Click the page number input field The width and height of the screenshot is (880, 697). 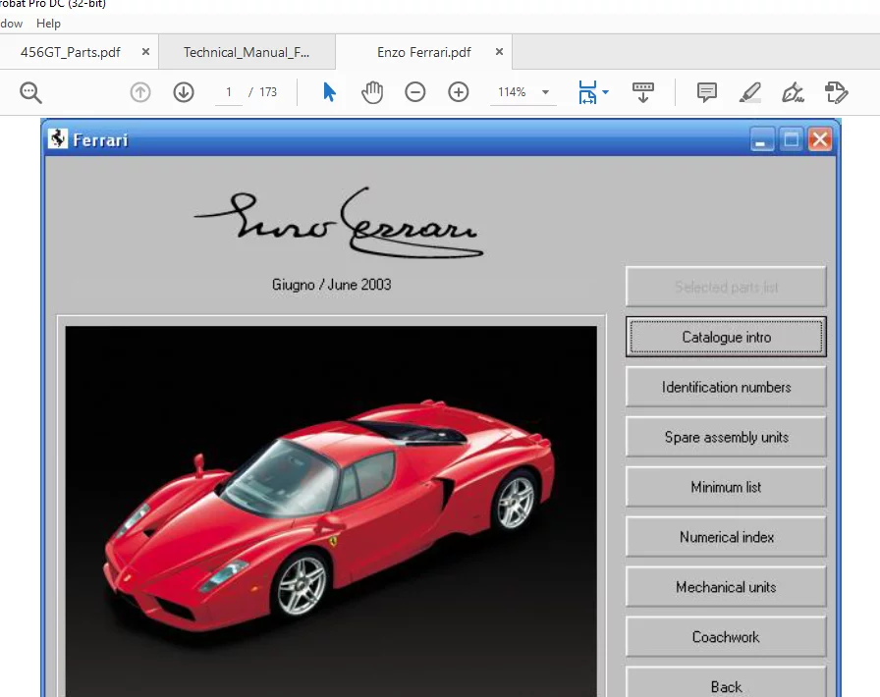tap(228, 91)
